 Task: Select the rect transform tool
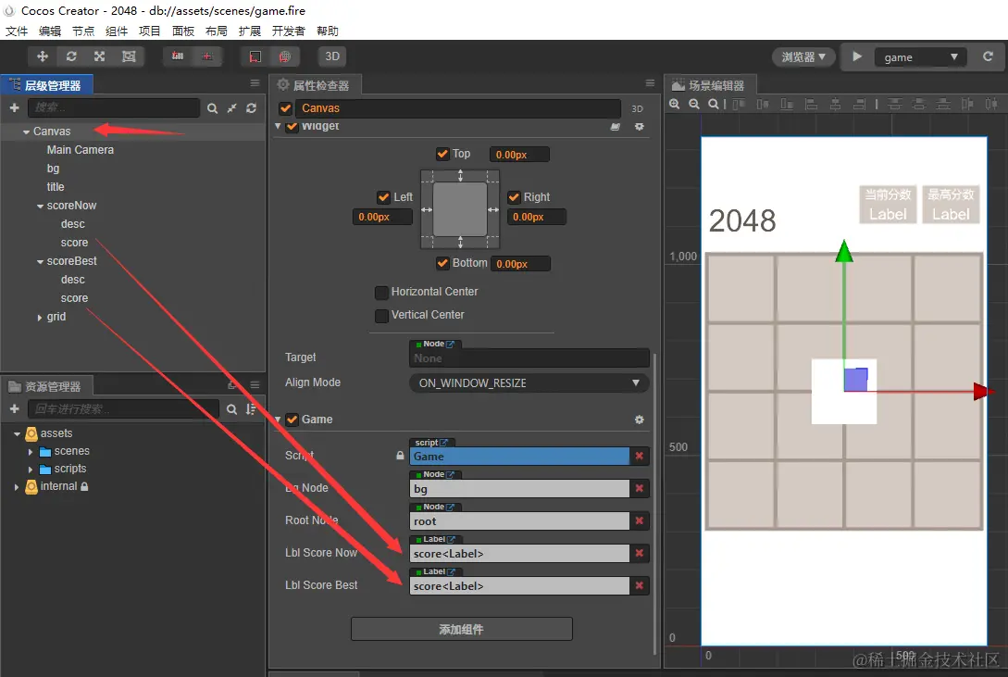(129, 56)
